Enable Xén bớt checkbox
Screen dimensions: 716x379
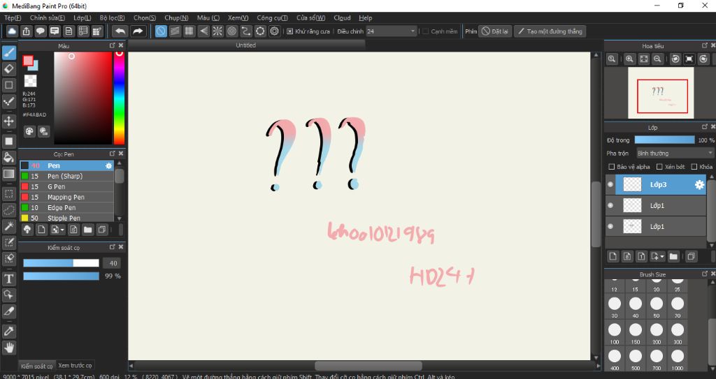[x=659, y=167]
